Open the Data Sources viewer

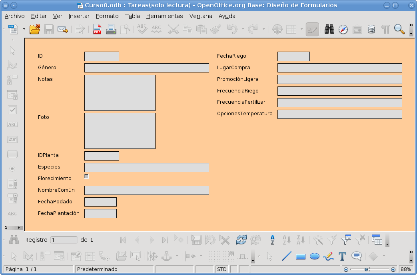coord(371,29)
